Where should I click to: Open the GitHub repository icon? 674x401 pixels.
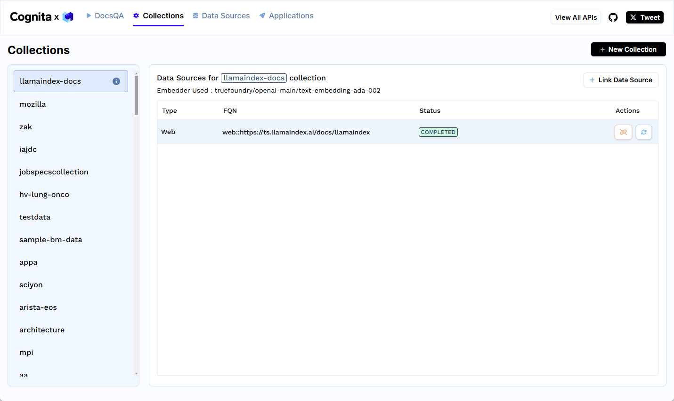coord(613,17)
